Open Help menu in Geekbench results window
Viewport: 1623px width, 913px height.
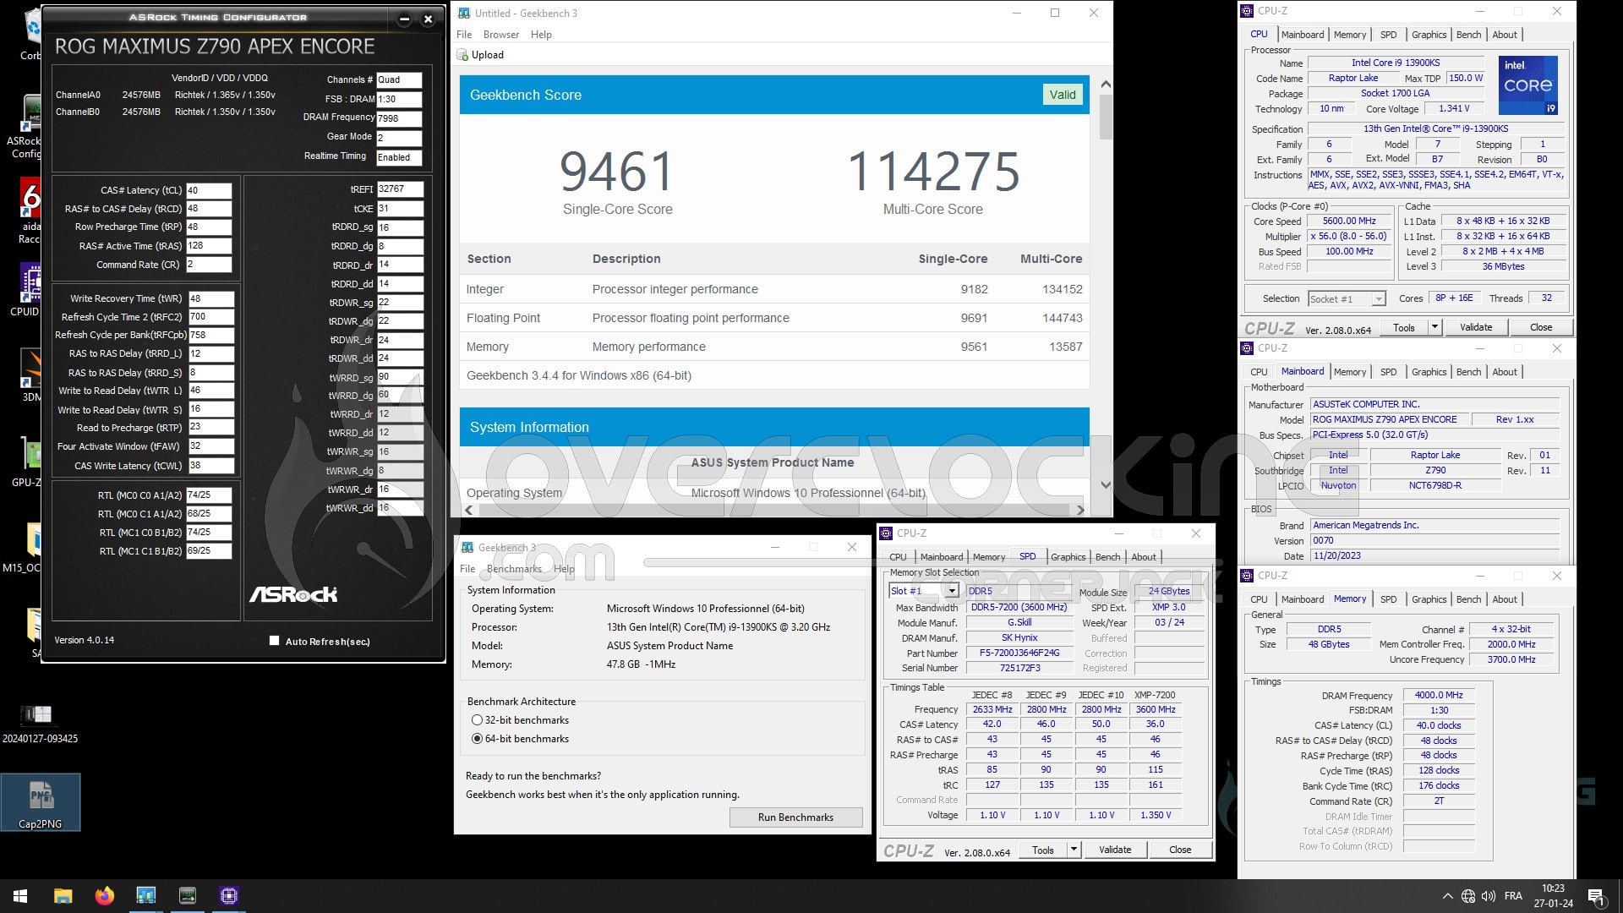[541, 35]
